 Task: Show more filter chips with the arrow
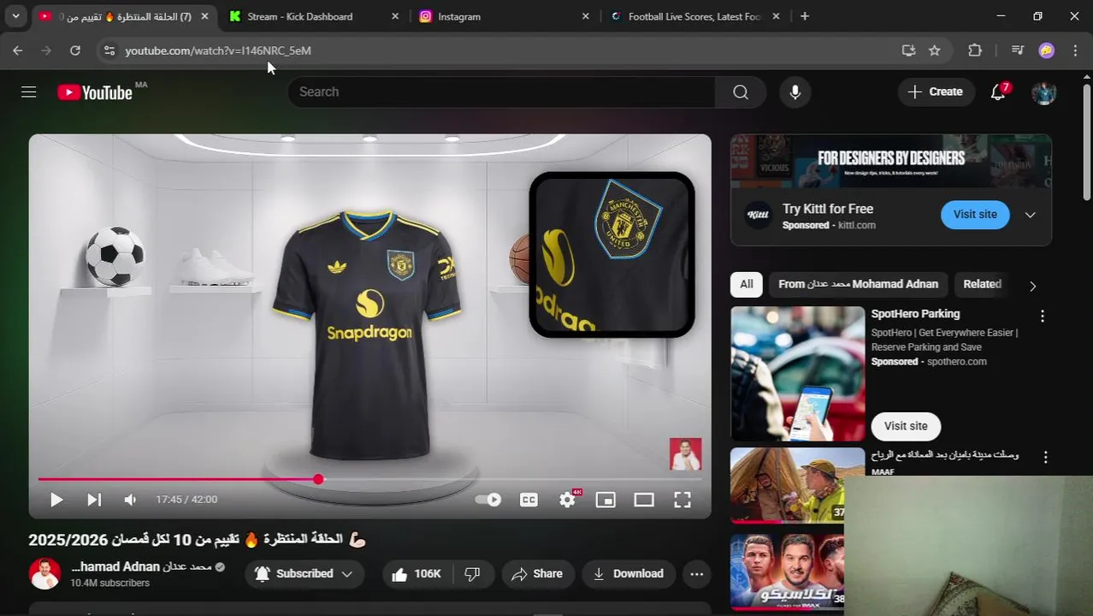(1032, 286)
